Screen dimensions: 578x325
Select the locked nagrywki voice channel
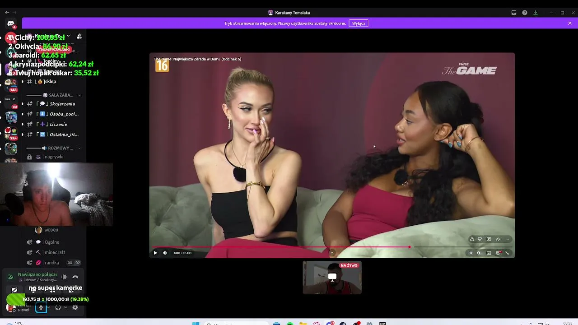pos(53,157)
